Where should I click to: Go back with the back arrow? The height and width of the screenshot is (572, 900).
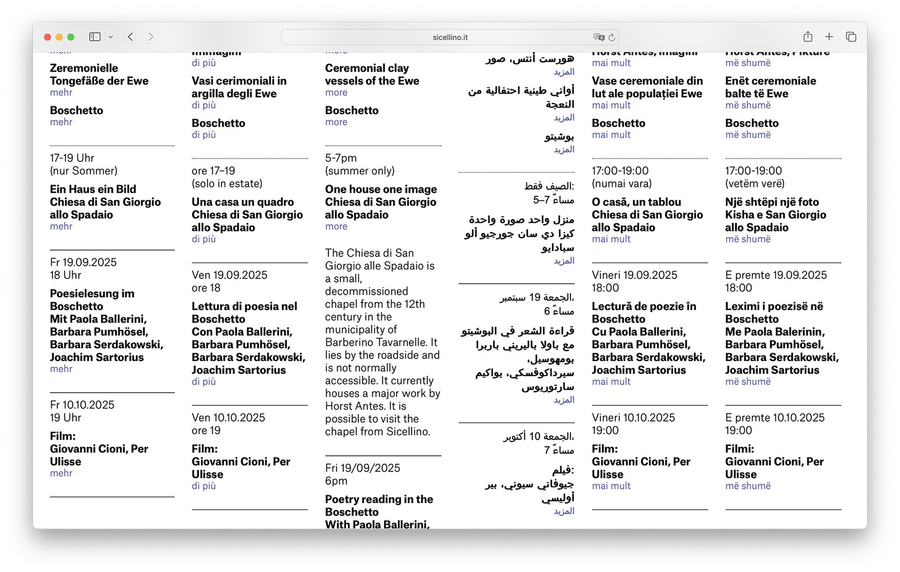pyautogui.click(x=130, y=37)
